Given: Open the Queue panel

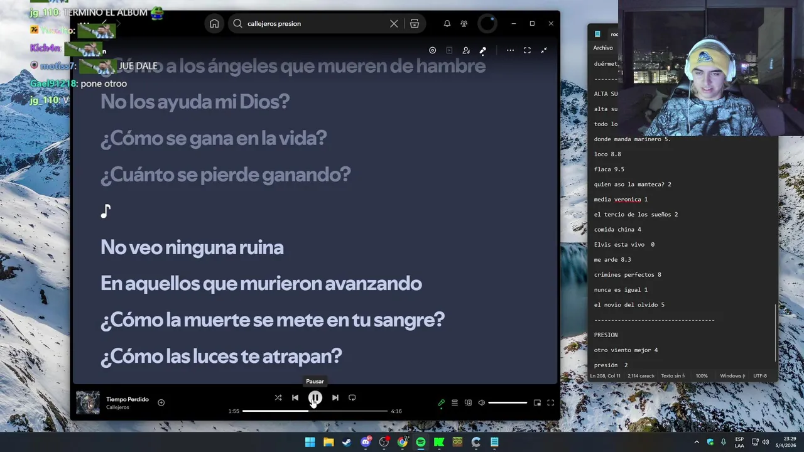Looking at the screenshot, I should pyautogui.click(x=455, y=402).
